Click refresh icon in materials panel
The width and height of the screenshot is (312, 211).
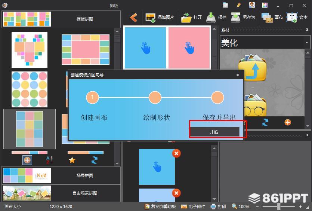pos(265,122)
